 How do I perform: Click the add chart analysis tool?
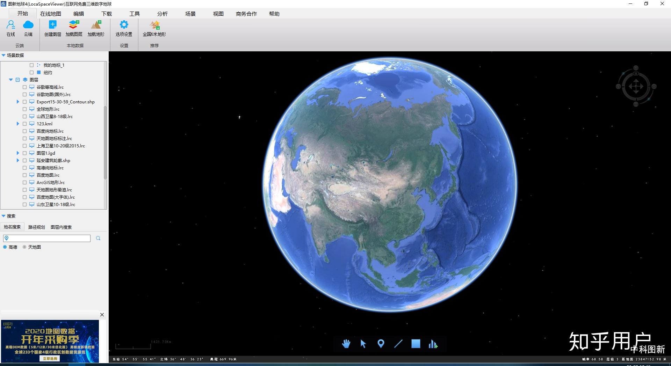coord(433,344)
